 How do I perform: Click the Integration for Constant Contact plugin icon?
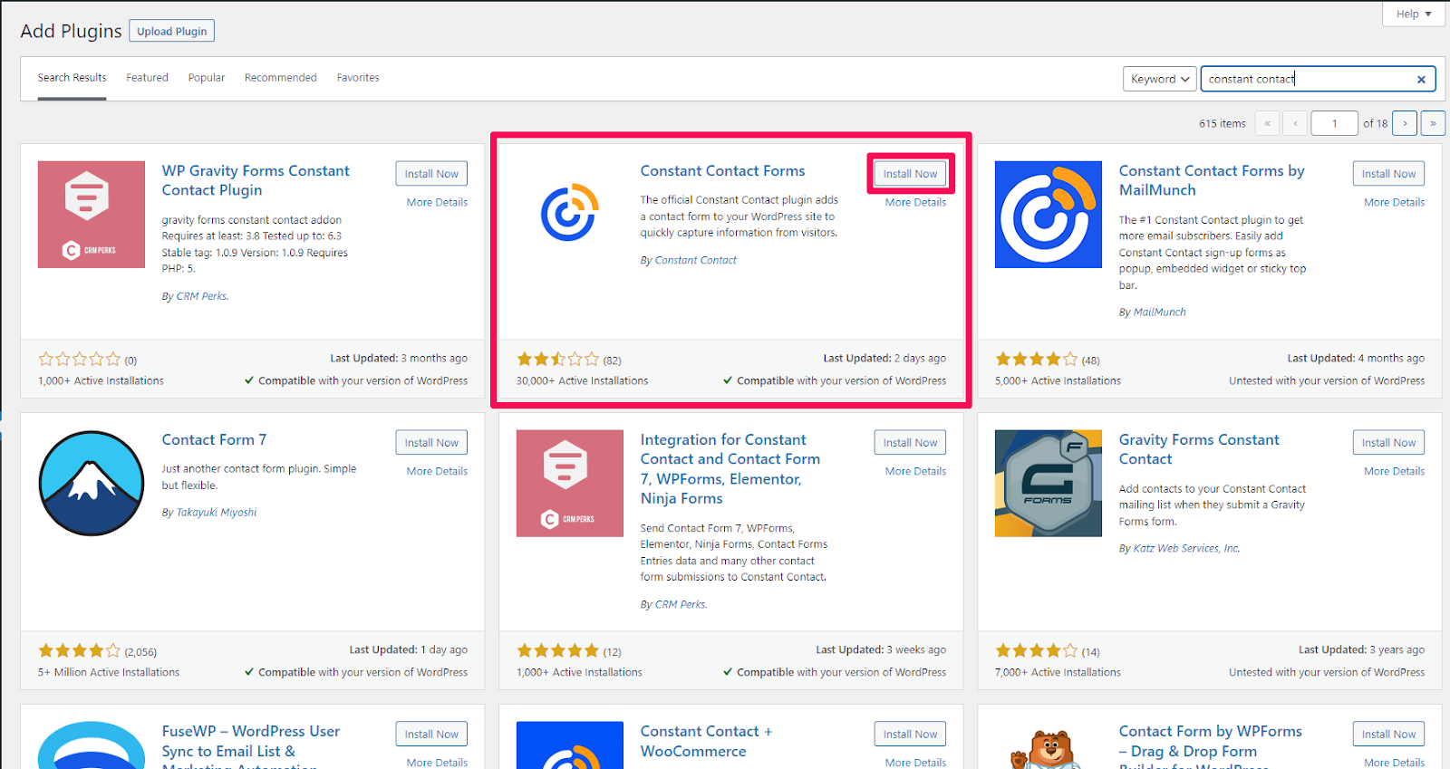point(569,483)
